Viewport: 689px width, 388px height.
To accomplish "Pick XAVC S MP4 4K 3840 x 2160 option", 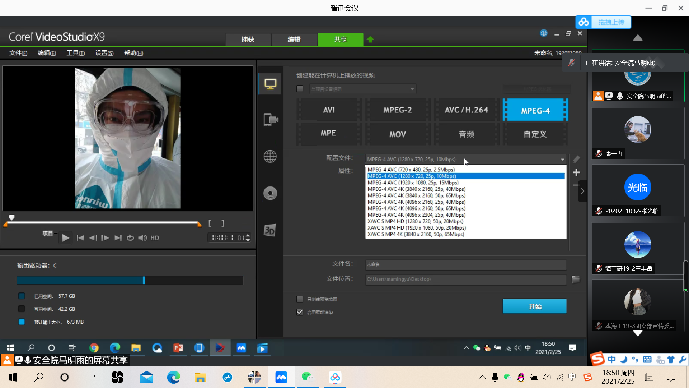I will tap(416, 234).
